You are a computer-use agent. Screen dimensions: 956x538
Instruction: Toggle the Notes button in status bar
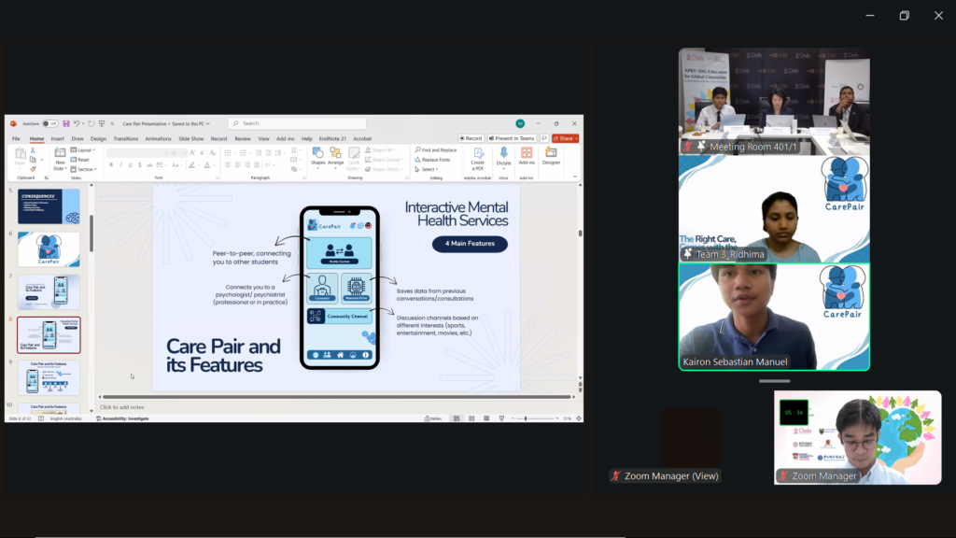(433, 418)
